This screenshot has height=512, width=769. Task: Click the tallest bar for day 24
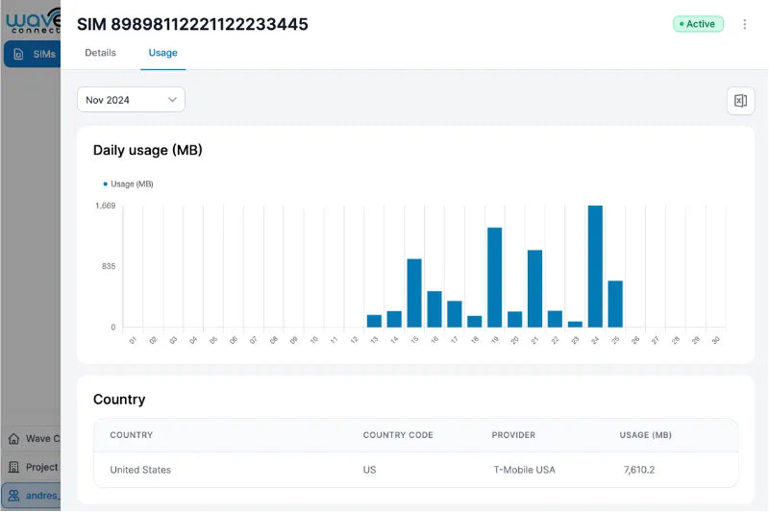[595, 266]
